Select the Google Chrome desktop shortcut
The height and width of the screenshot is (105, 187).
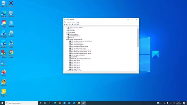pyautogui.click(x=11, y=54)
